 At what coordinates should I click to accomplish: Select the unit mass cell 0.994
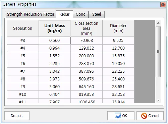coord(55,48)
